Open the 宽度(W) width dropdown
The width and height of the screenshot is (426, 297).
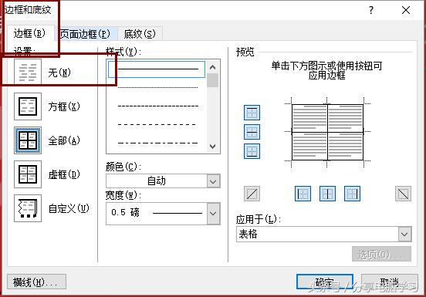coord(213,214)
